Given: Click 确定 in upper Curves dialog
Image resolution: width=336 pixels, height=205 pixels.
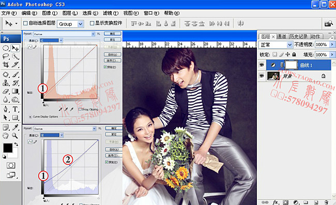Looking at the screenshot, I should (113, 34).
